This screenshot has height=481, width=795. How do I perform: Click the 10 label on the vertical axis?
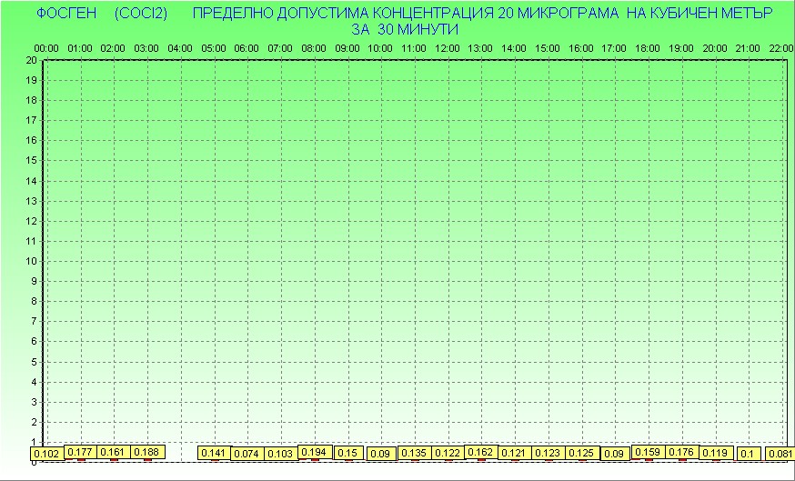32,261
